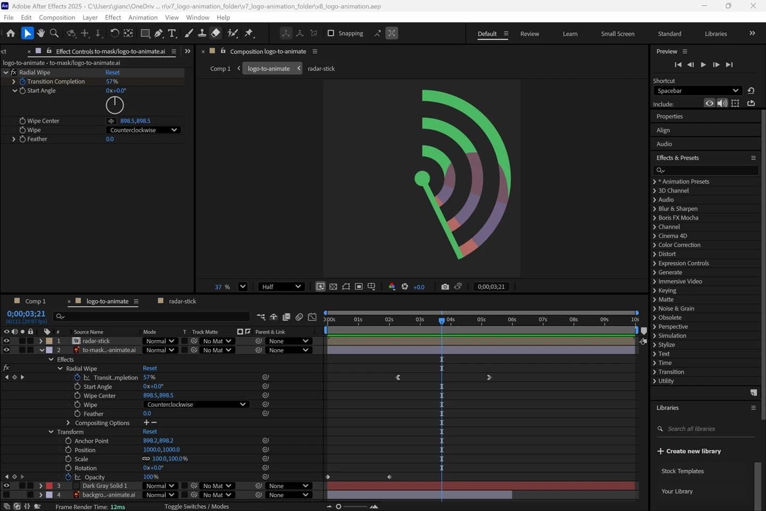
Task: Take a snapshot with the camera icon
Action: point(445,286)
